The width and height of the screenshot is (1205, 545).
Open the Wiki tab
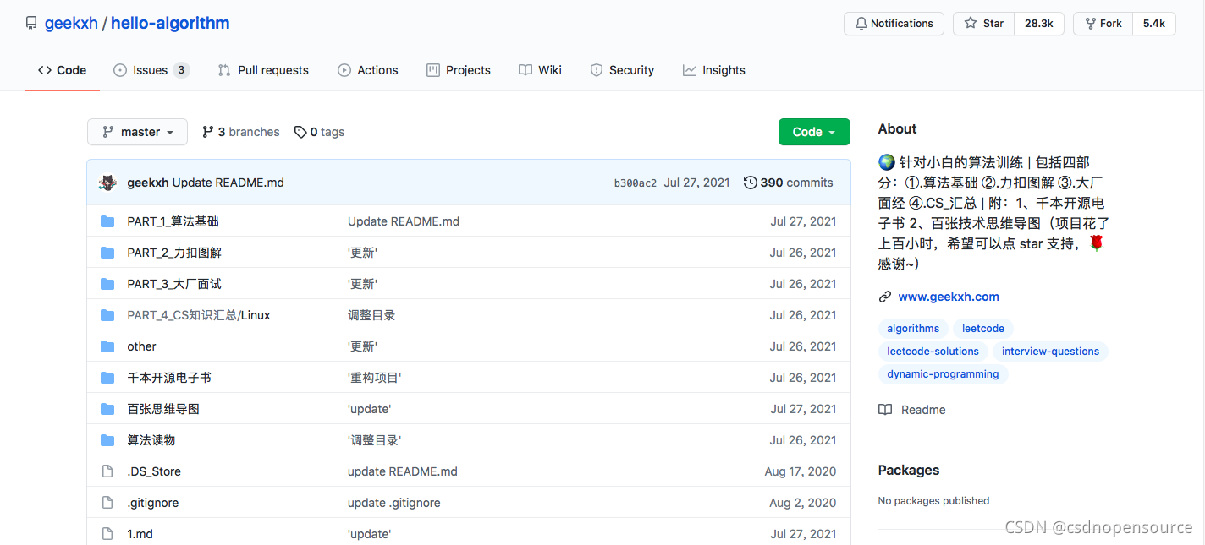pyautogui.click(x=541, y=70)
